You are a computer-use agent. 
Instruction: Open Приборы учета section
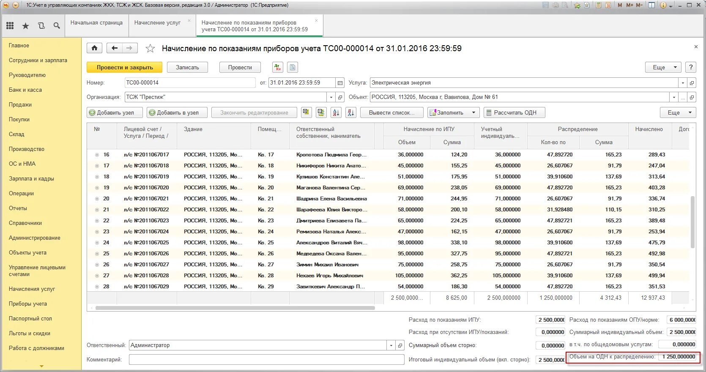point(28,304)
